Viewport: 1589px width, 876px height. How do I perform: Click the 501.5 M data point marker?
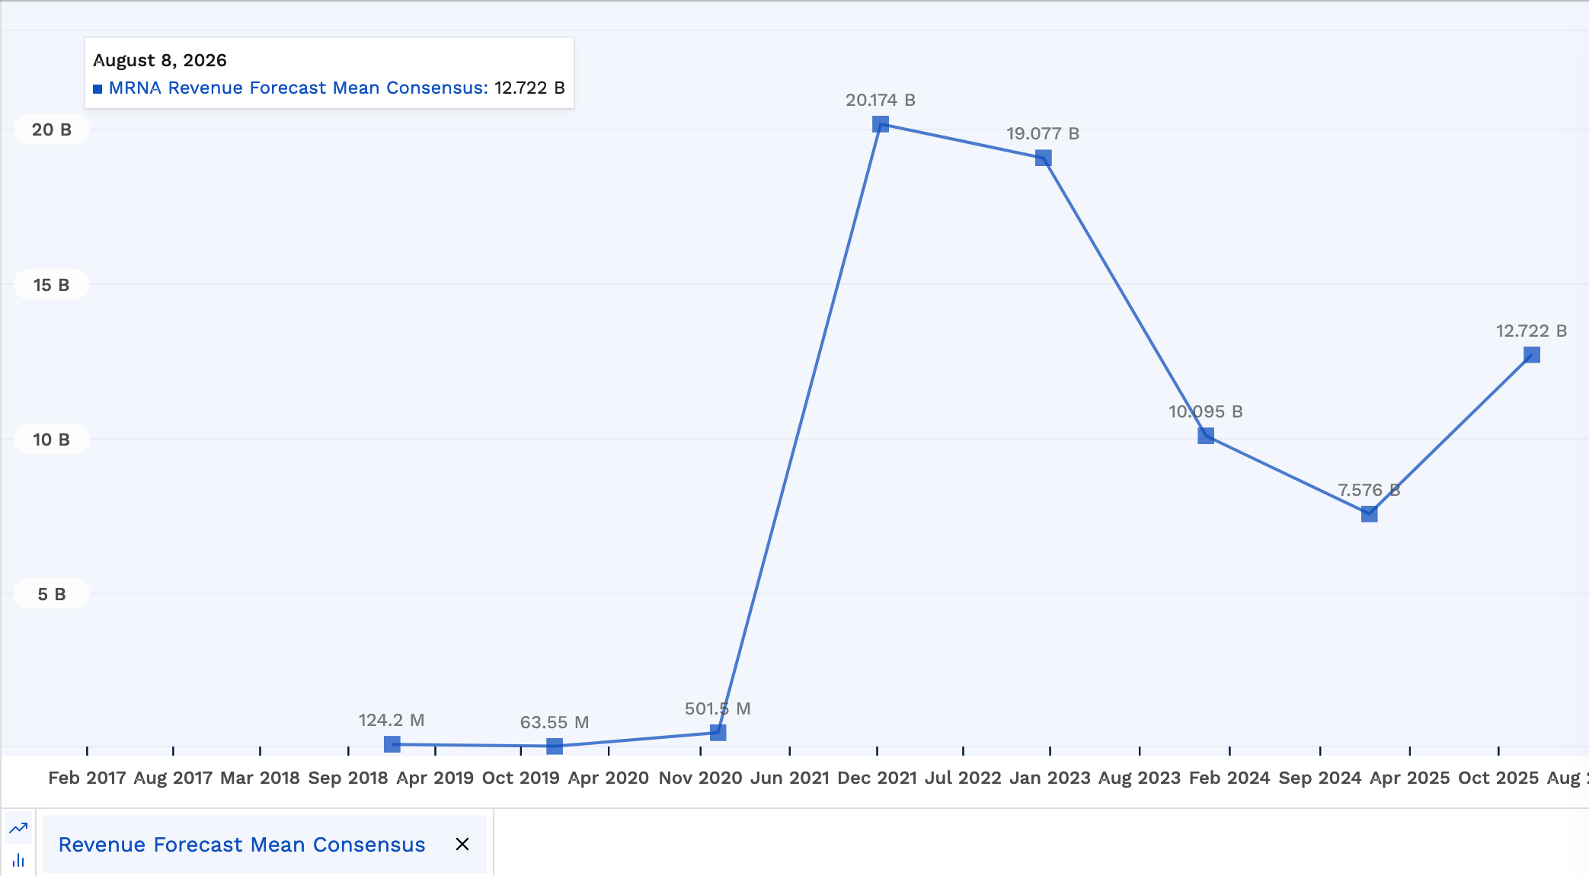click(x=718, y=732)
